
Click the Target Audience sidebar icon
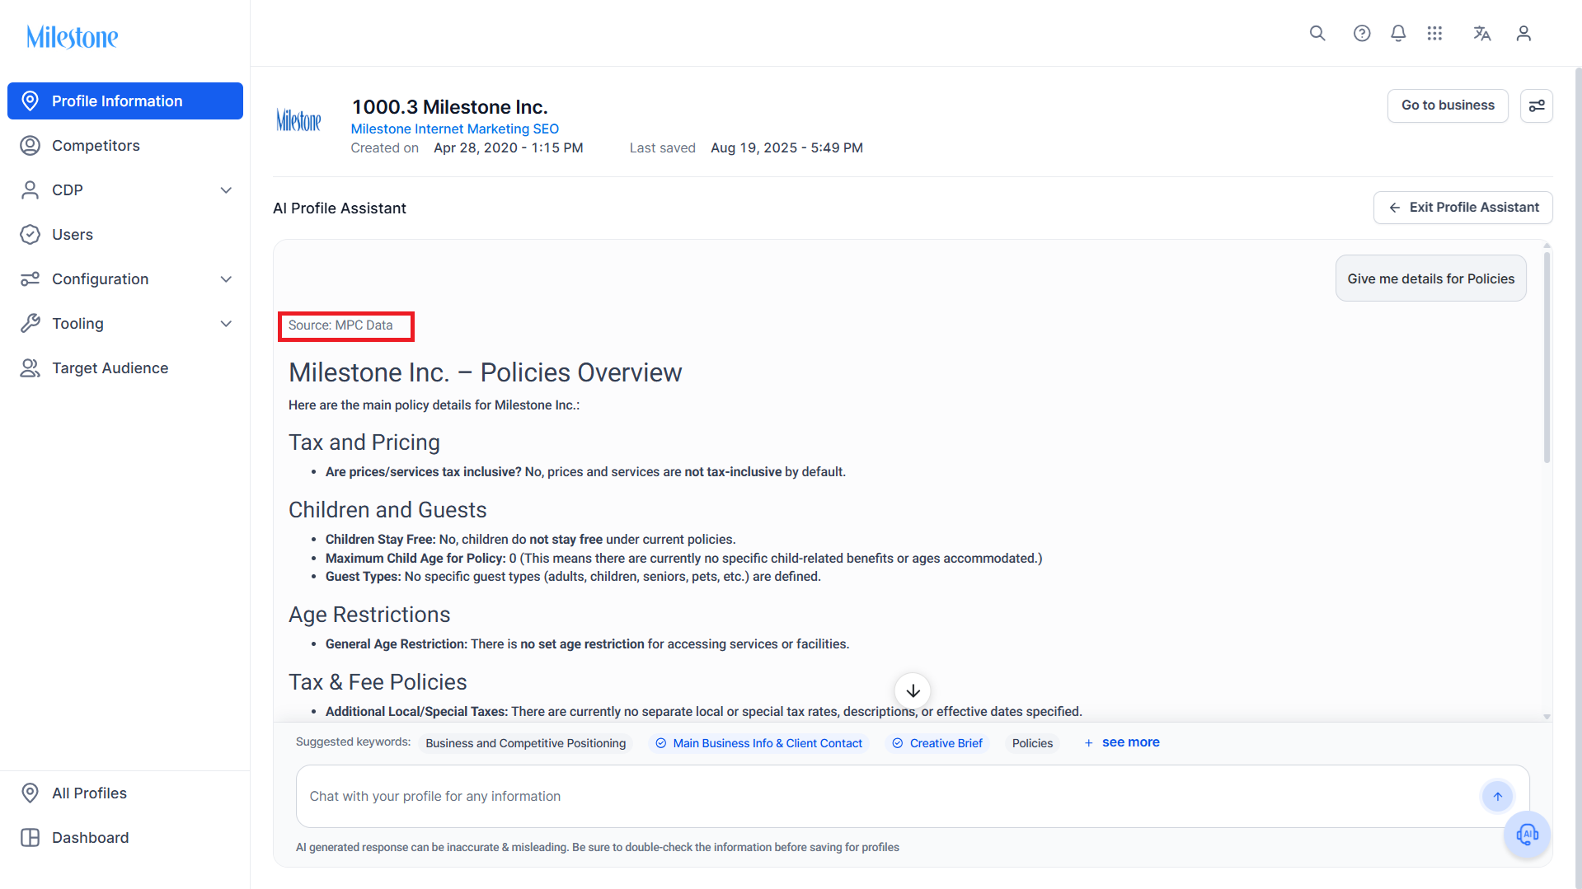click(x=30, y=368)
